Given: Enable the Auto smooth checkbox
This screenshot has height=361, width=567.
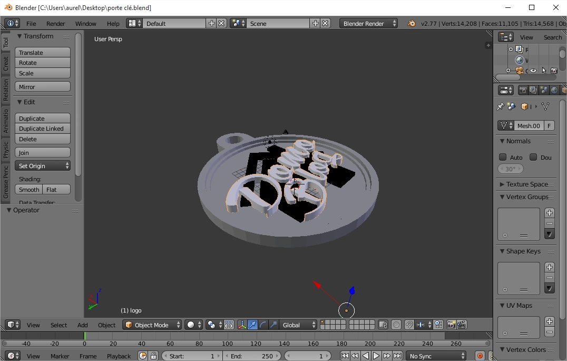Looking at the screenshot, I should pyautogui.click(x=503, y=157).
